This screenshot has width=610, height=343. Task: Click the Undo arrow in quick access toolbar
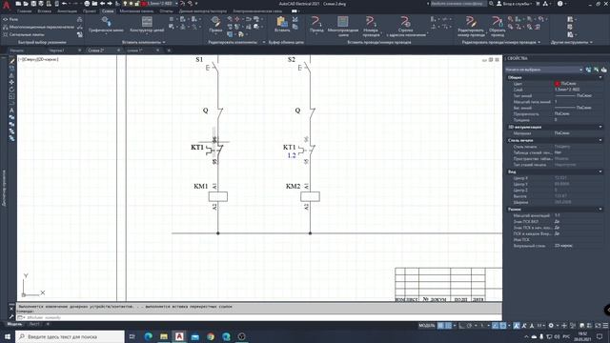tap(64, 4)
